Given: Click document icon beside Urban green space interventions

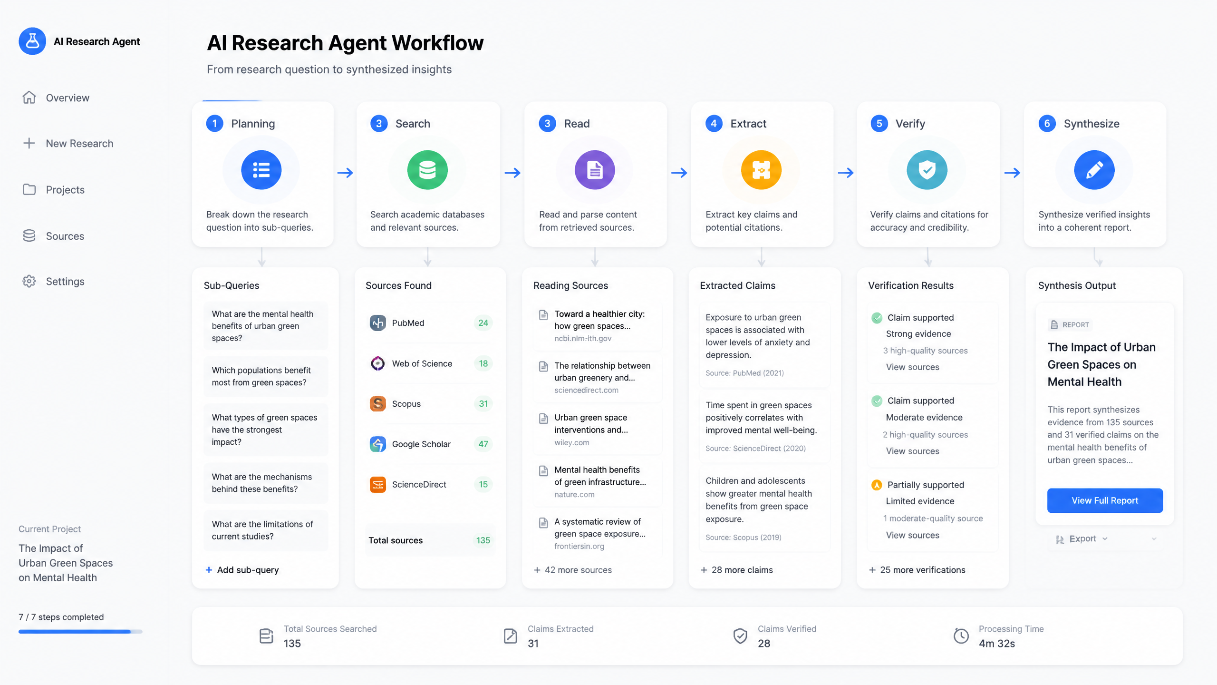Looking at the screenshot, I should coord(543,419).
